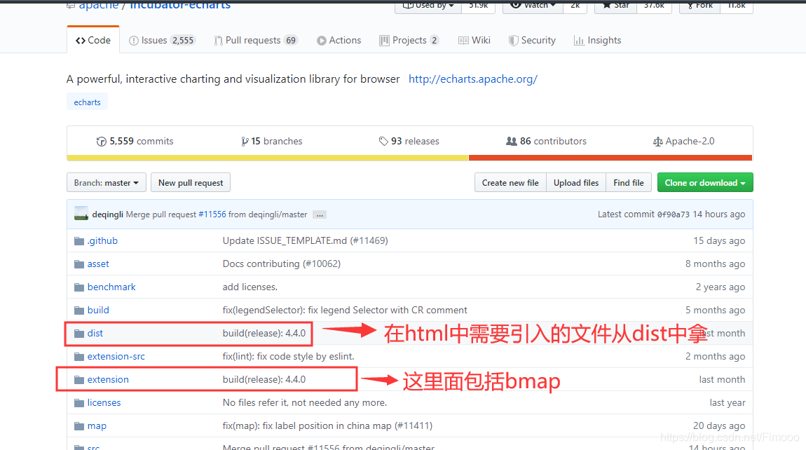The image size is (806, 450).
Task: Open Clone or download dropdown
Action: tap(705, 182)
